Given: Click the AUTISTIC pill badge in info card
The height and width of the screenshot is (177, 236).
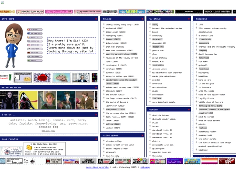Looking at the screenshot, I should click(x=35, y=37).
